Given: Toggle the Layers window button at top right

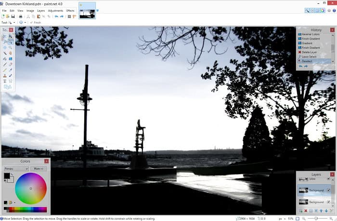Looking at the screenshot, I should (x=317, y=10).
